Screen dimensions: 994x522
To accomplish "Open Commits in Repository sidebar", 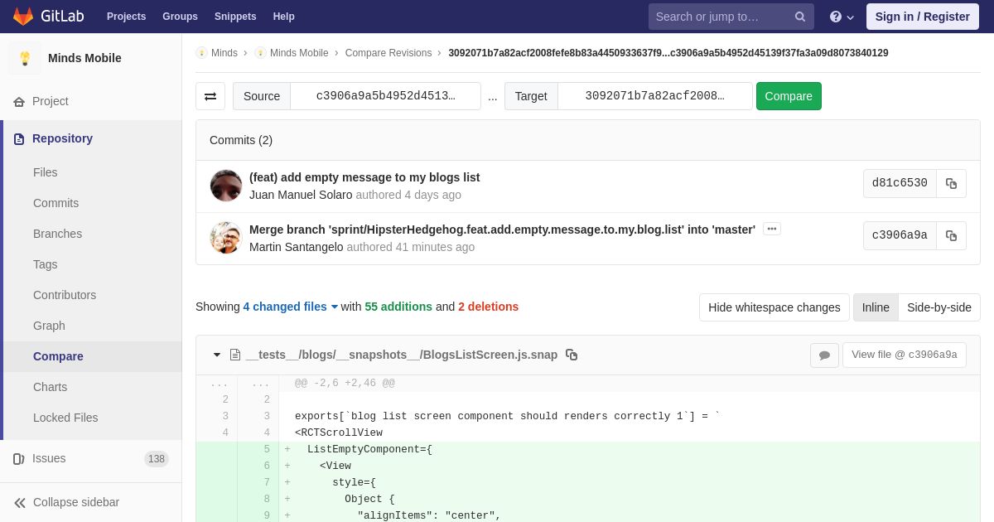I will (55, 203).
